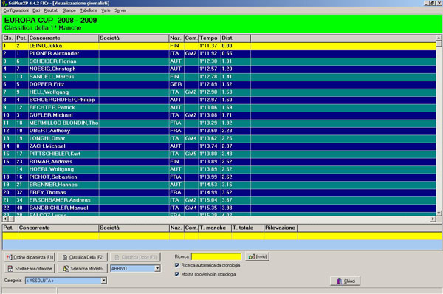The image size is (443, 294).
Task: Click the Dist. column header
Action: tap(236, 38)
